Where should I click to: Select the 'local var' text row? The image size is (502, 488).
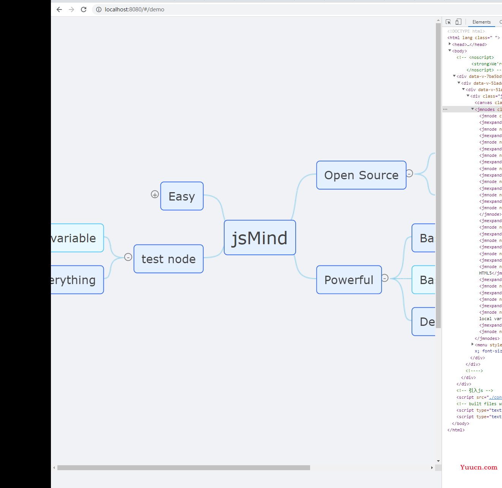click(x=490, y=319)
